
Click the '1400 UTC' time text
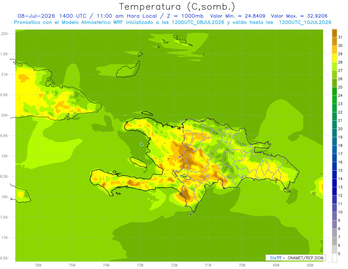click(x=73, y=16)
